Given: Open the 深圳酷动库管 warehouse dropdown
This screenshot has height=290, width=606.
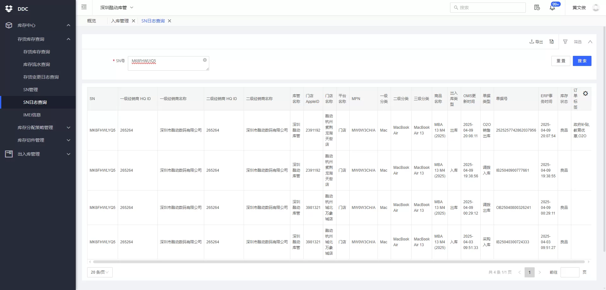Looking at the screenshot, I should click(117, 8).
